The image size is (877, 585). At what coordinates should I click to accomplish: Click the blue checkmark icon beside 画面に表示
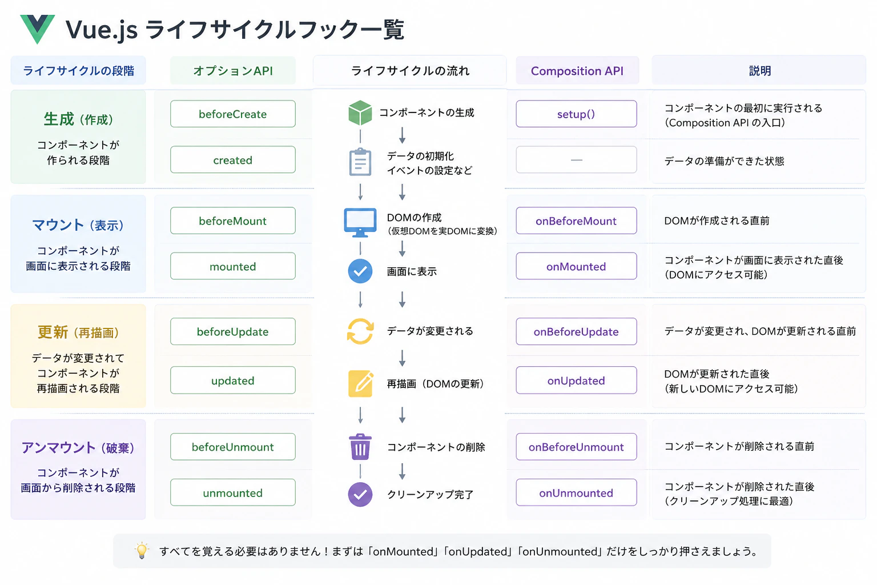[x=360, y=271]
